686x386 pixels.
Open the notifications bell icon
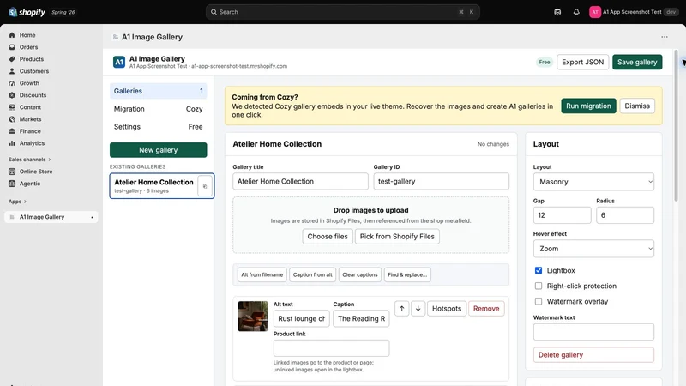coord(576,12)
